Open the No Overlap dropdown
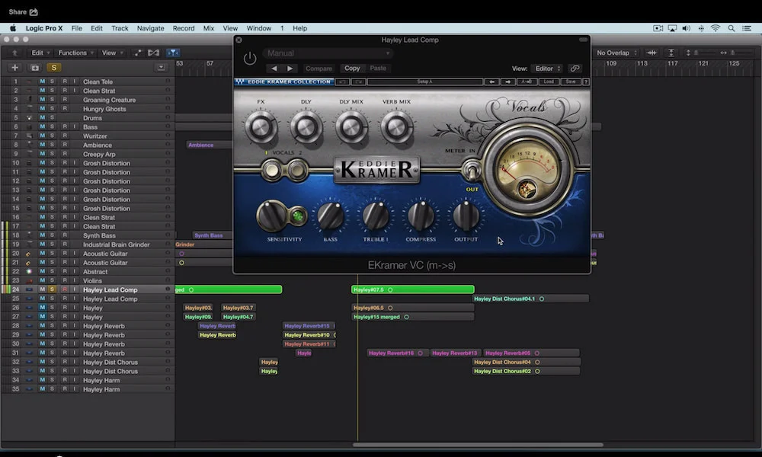Image resolution: width=762 pixels, height=457 pixels. click(x=614, y=53)
